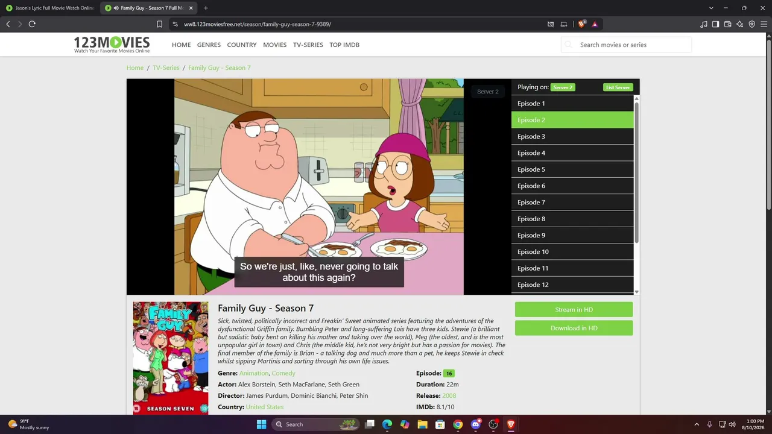This screenshot has width=772, height=434.
Task: Open the Animation genre link
Action: point(254,373)
